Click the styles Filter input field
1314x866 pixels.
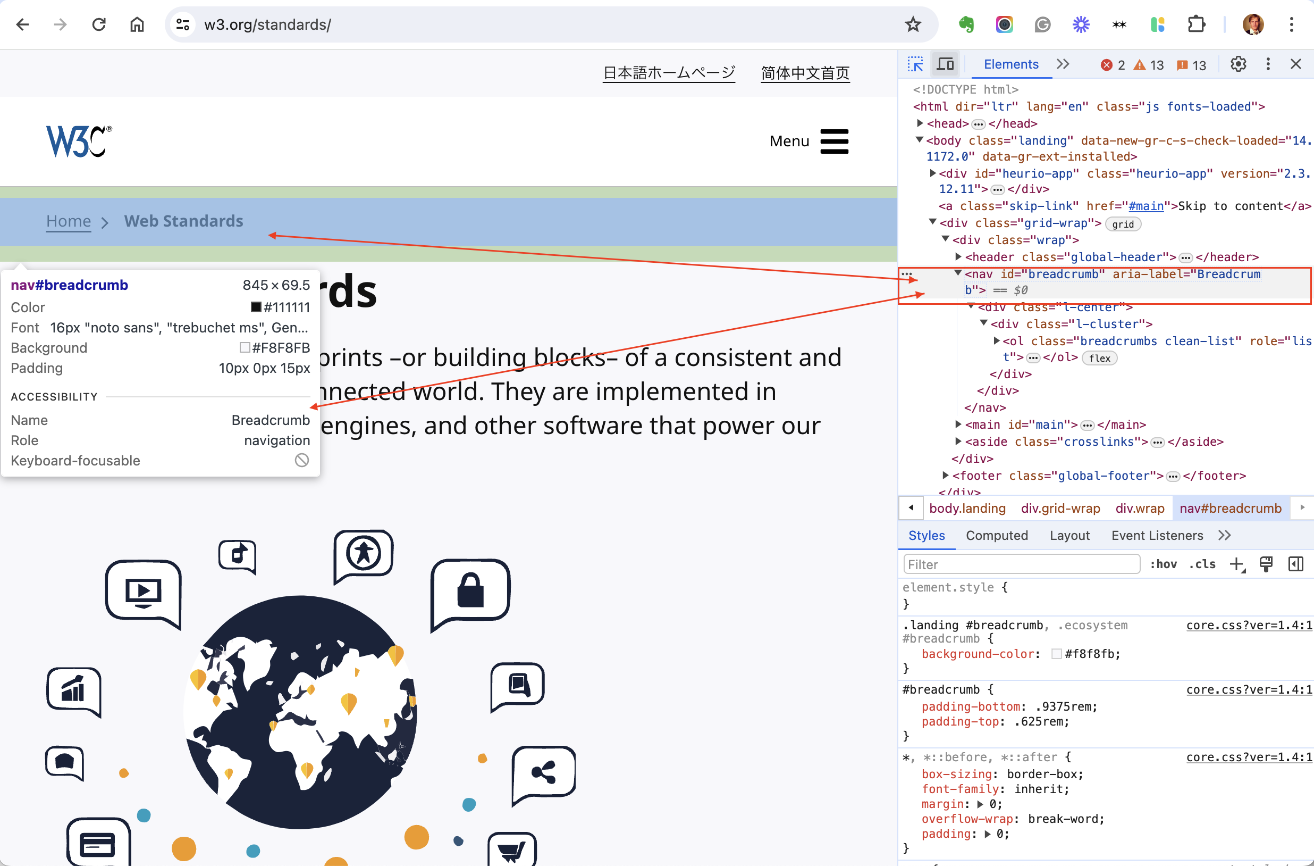(1022, 564)
